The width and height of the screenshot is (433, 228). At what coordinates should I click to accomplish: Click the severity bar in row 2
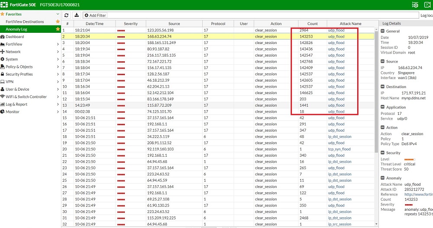pos(121,37)
